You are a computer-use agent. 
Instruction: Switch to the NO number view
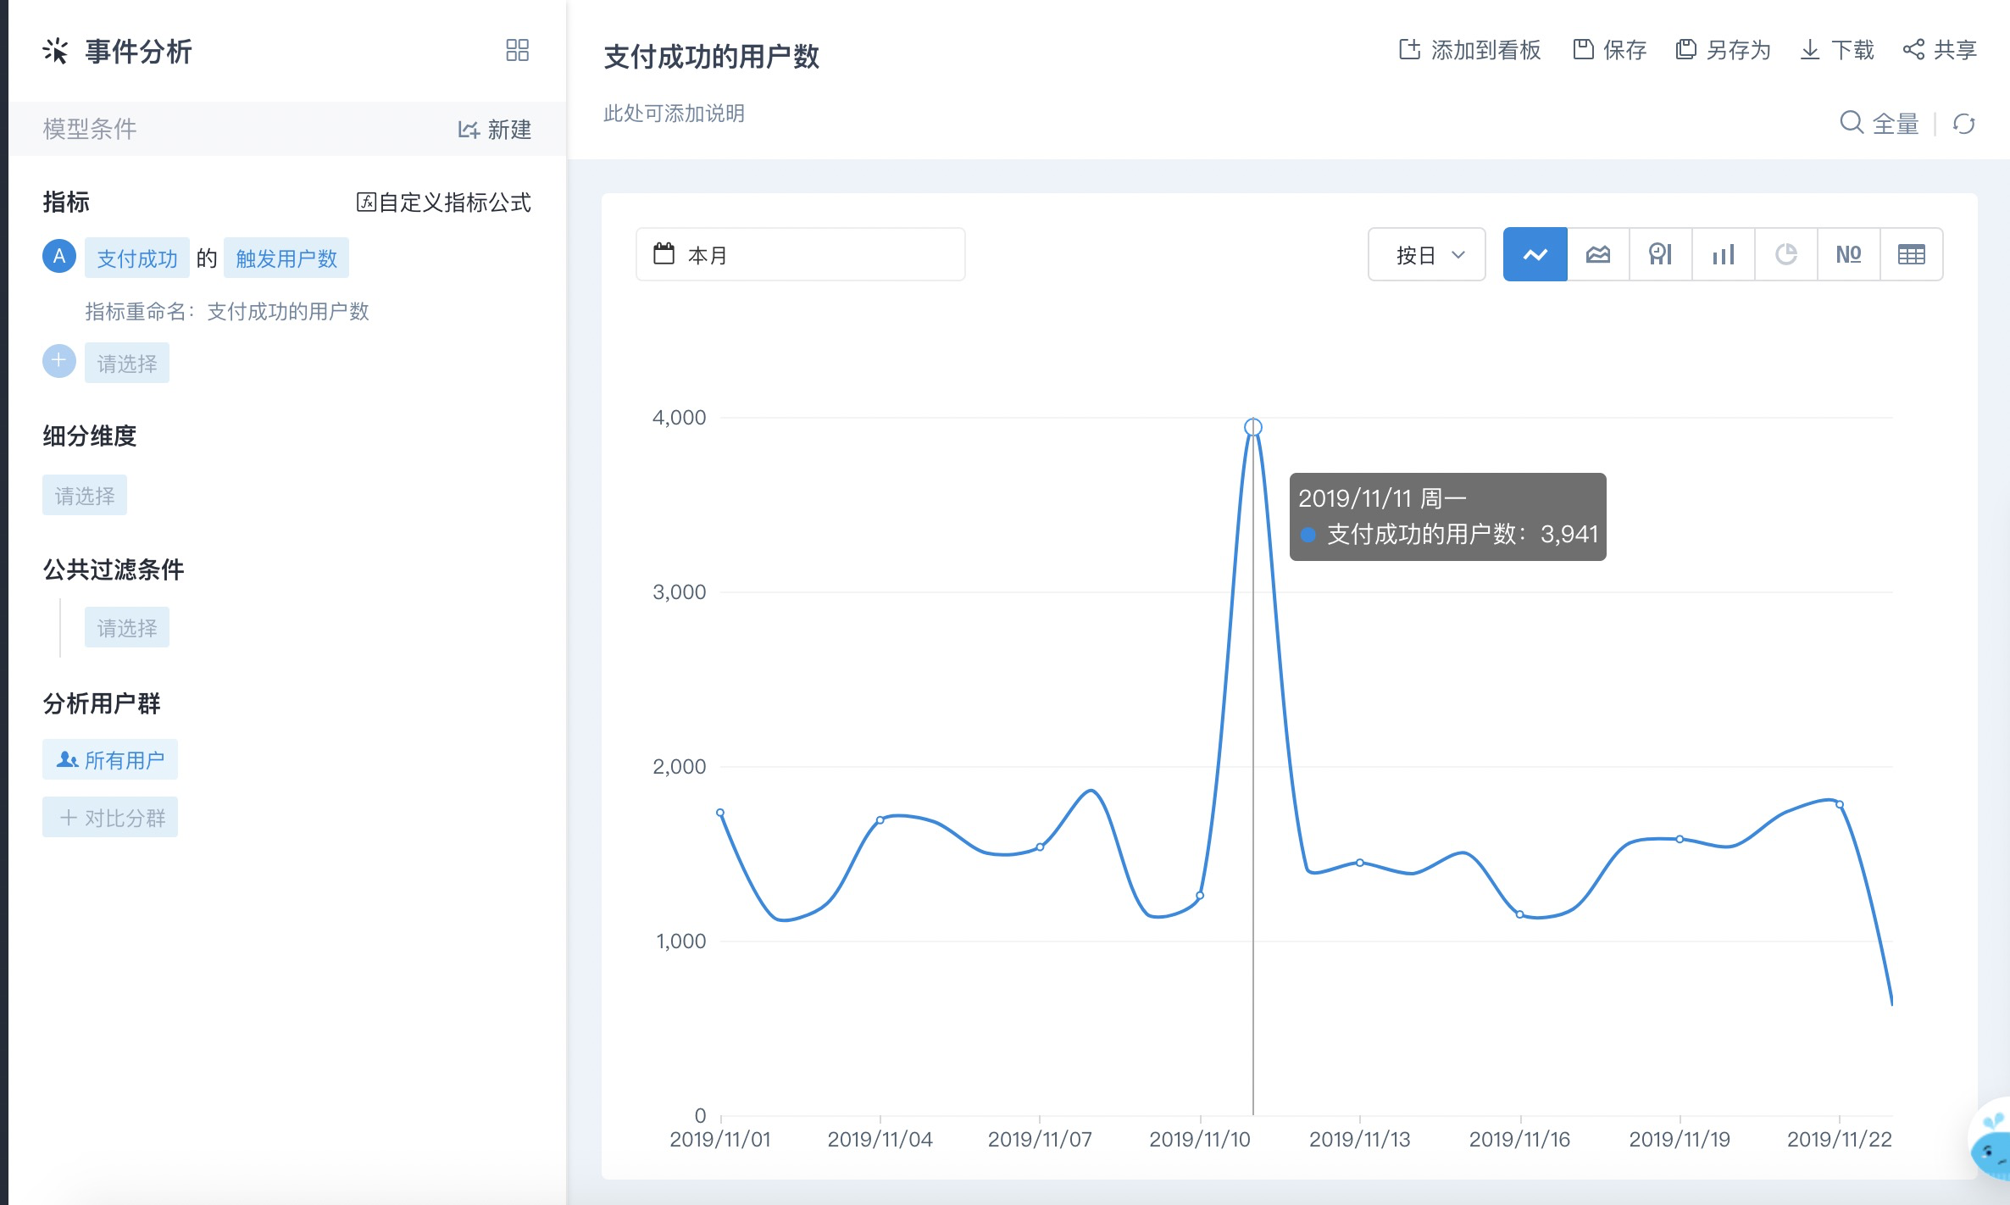click(x=1849, y=254)
